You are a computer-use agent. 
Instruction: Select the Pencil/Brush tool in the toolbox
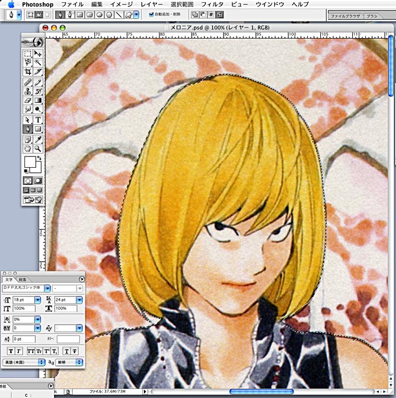pos(38,82)
